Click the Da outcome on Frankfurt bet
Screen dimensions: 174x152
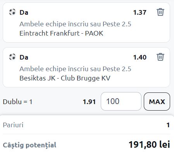coord(24,12)
